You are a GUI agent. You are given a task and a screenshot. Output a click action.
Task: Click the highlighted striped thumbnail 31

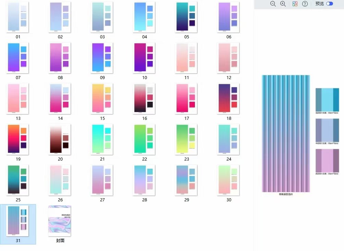click(18, 221)
